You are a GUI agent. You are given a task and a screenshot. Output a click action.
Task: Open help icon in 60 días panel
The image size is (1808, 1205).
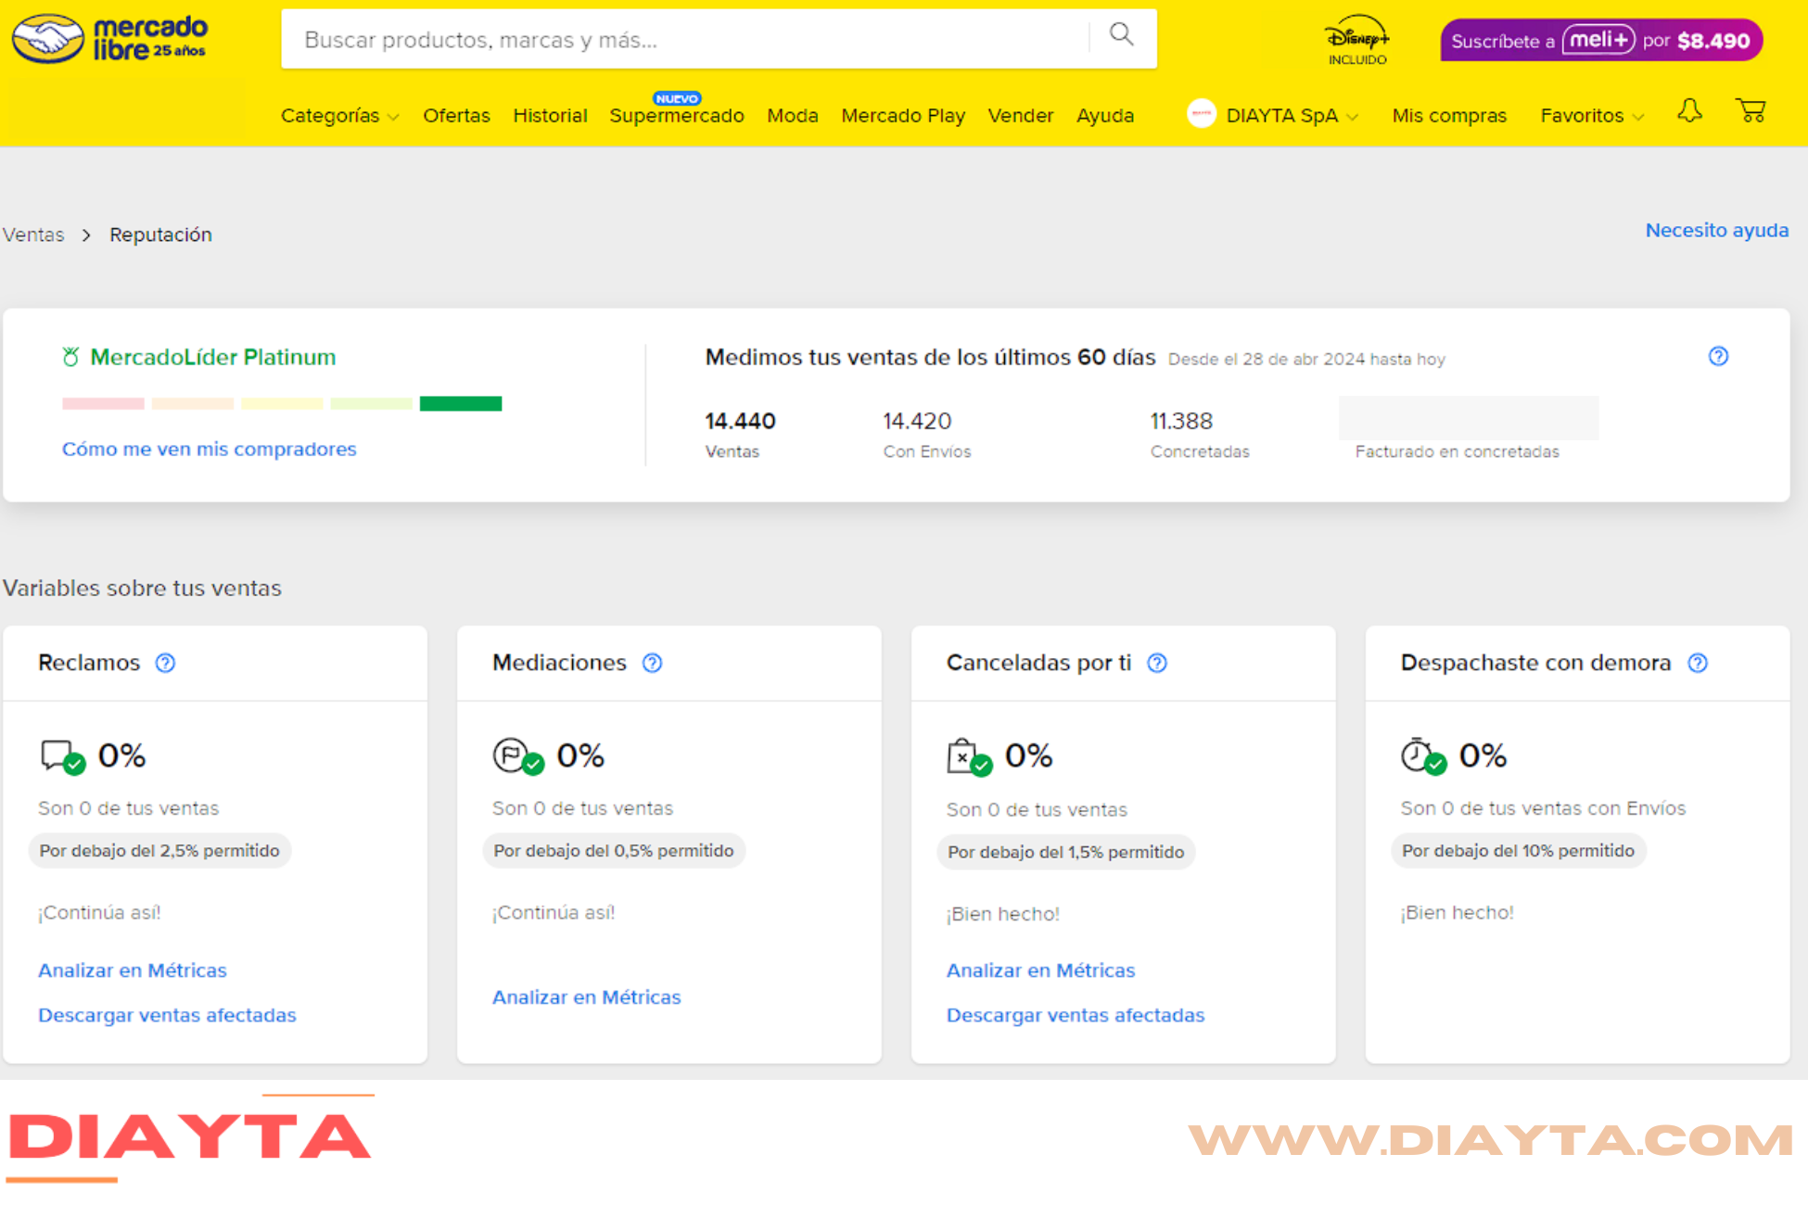(1718, 357)
